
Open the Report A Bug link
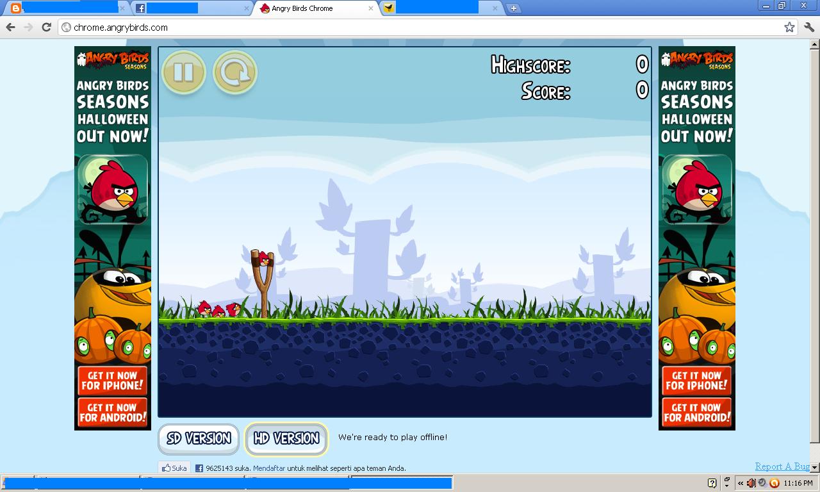pyautogui.click(x=782, y=466)
